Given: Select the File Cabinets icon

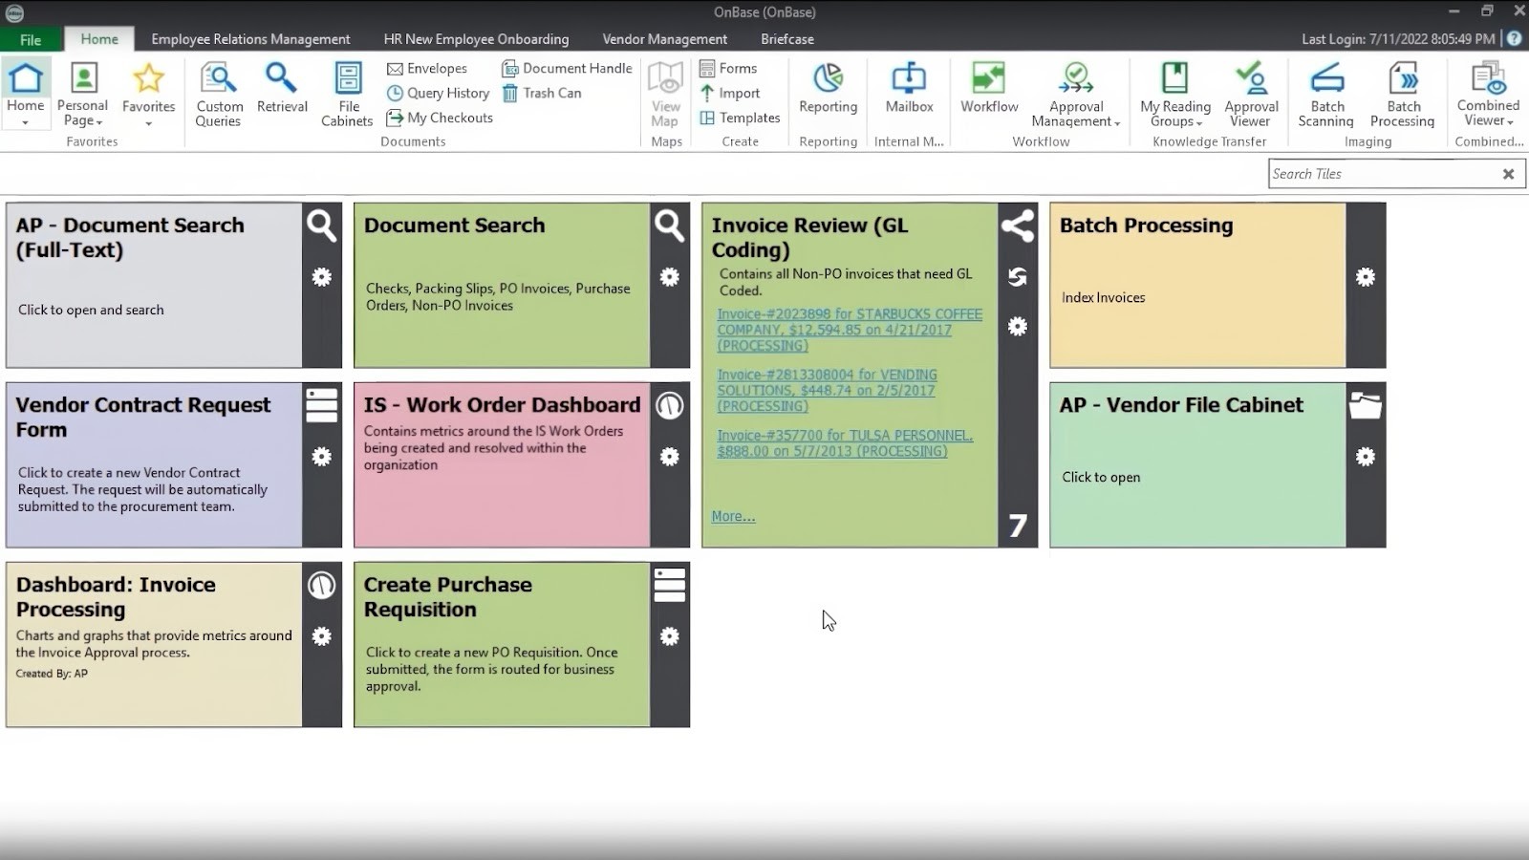Looking at the screenshot, I should (x=347, y=93).
